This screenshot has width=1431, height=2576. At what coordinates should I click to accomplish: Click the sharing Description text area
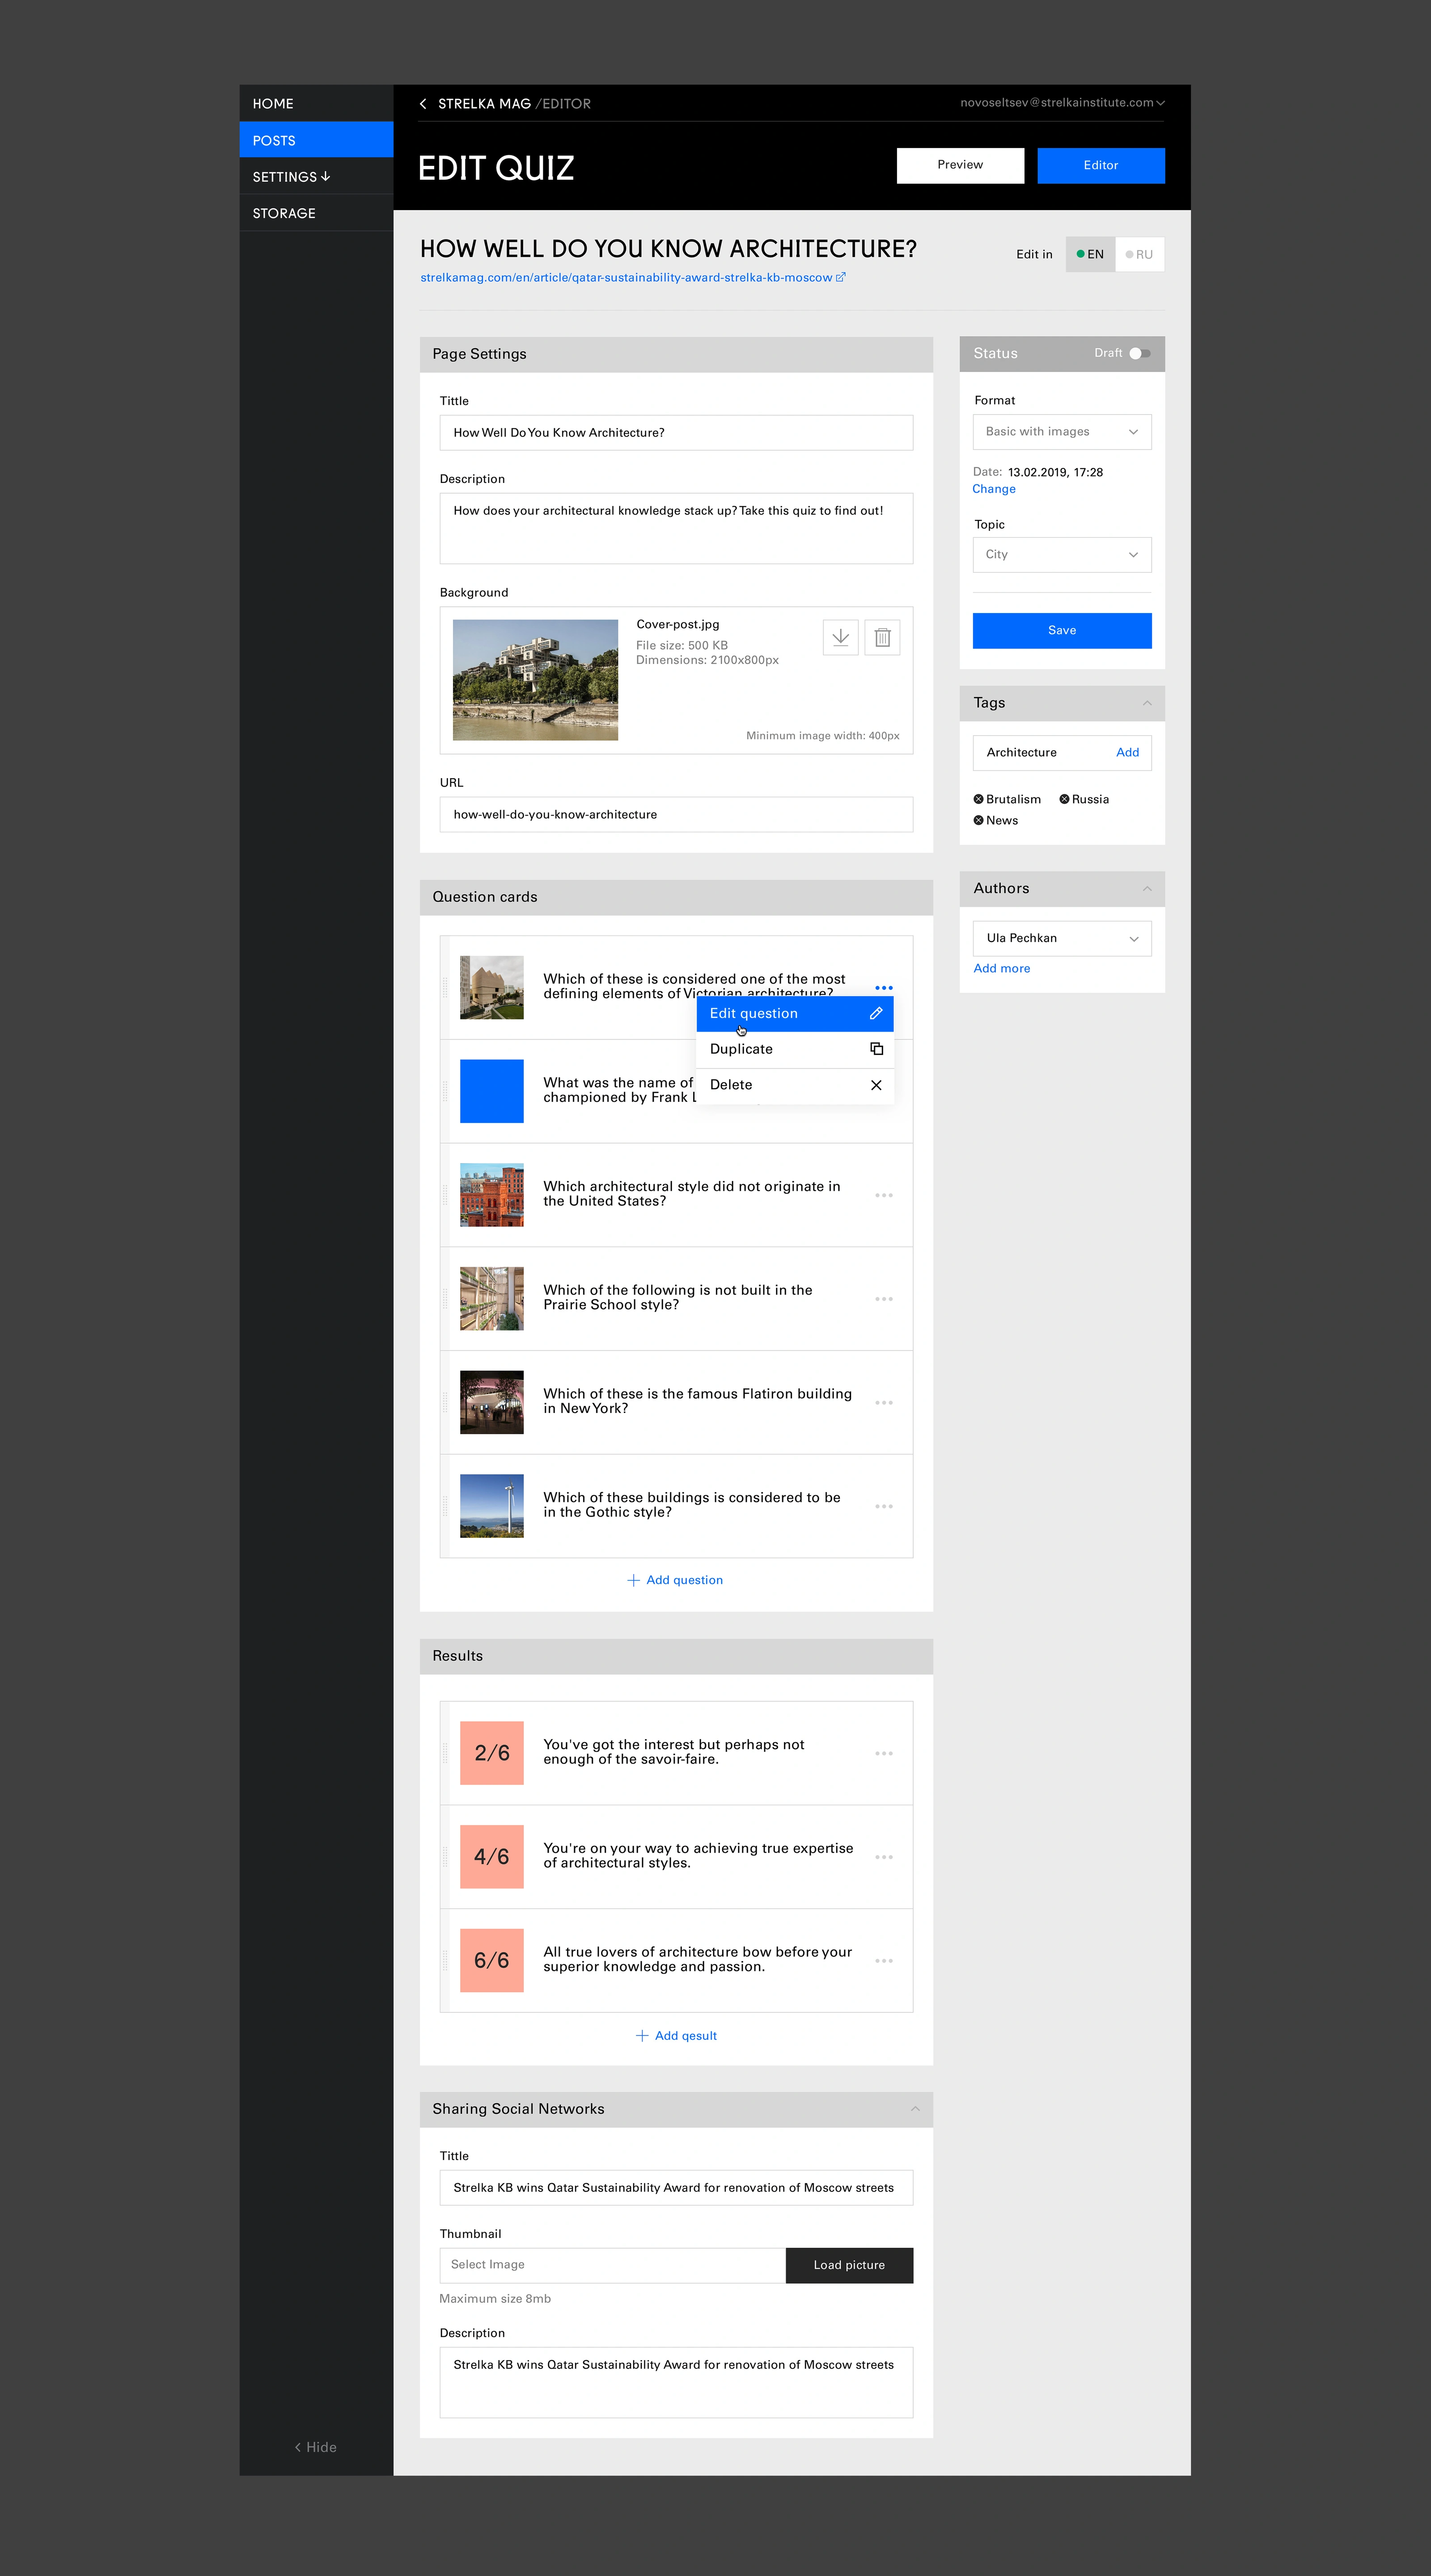676,2382
